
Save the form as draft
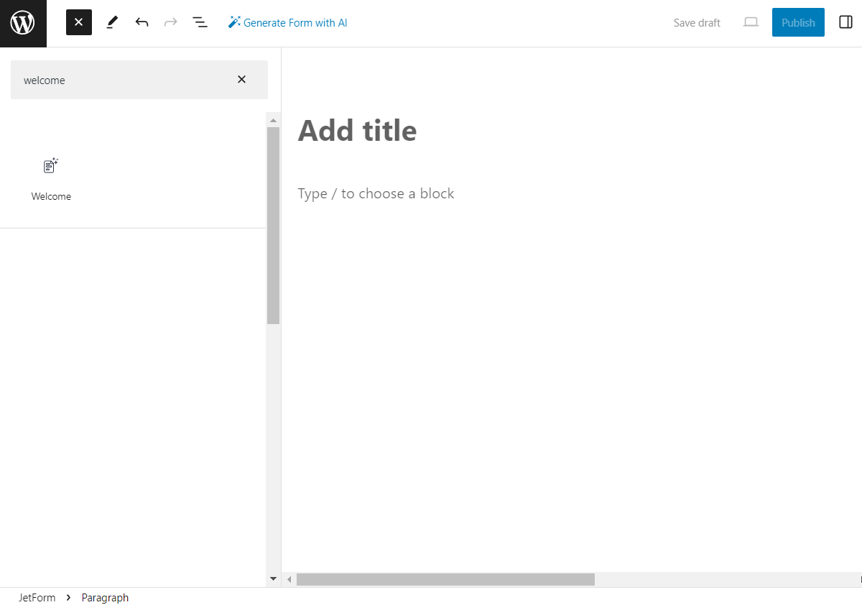point(696,22)
